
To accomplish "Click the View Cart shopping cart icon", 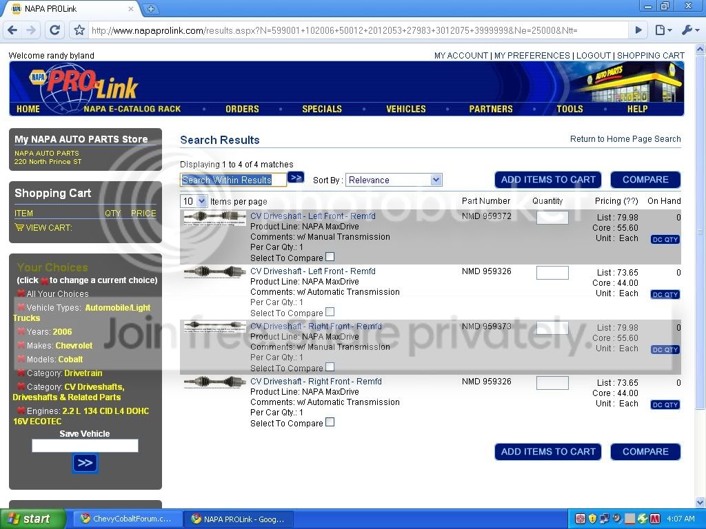I will coord(19,227).
